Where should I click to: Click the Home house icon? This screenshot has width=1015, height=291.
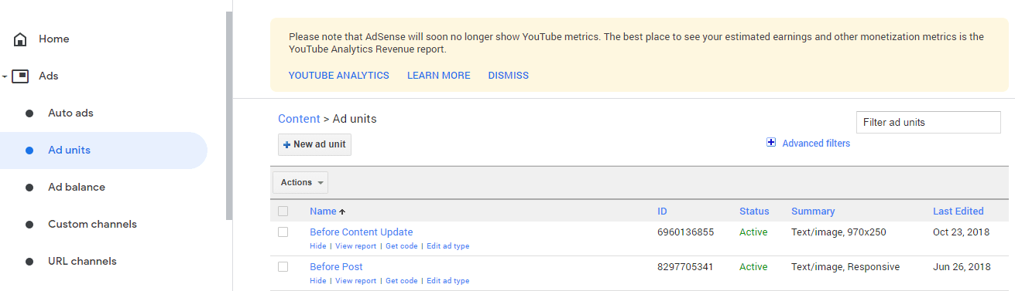pyautogui.click(x=21, y=39)
